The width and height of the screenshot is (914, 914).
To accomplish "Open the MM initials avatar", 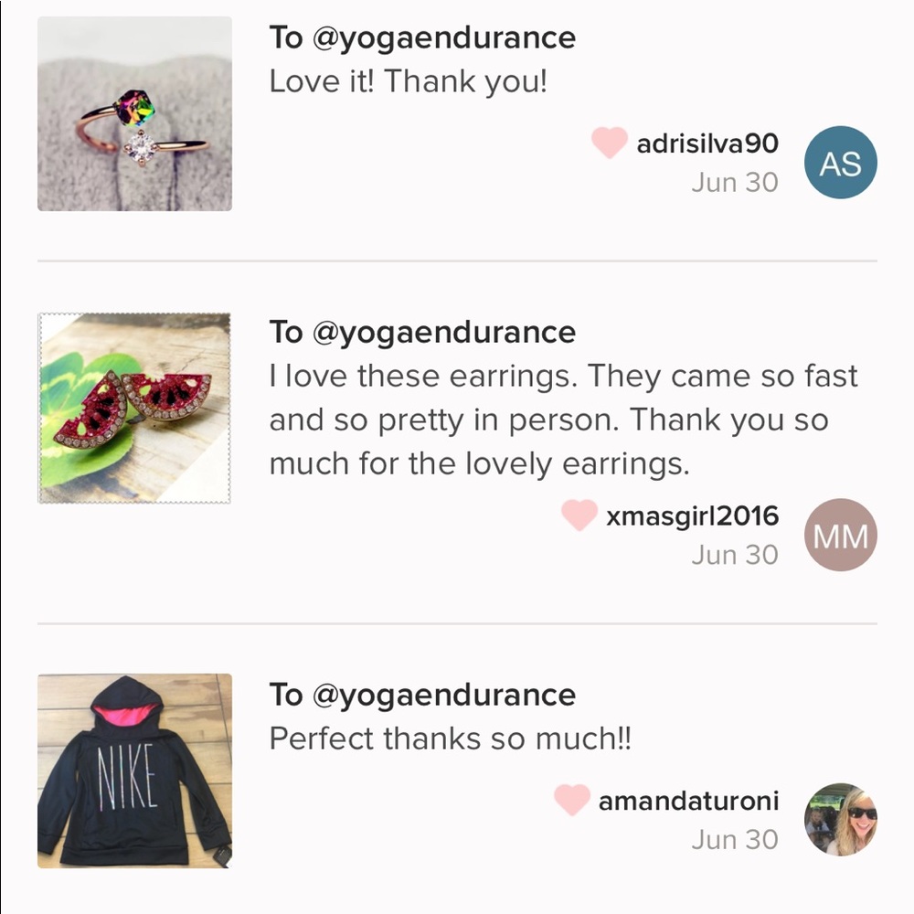I will click(x=840, y=535).
